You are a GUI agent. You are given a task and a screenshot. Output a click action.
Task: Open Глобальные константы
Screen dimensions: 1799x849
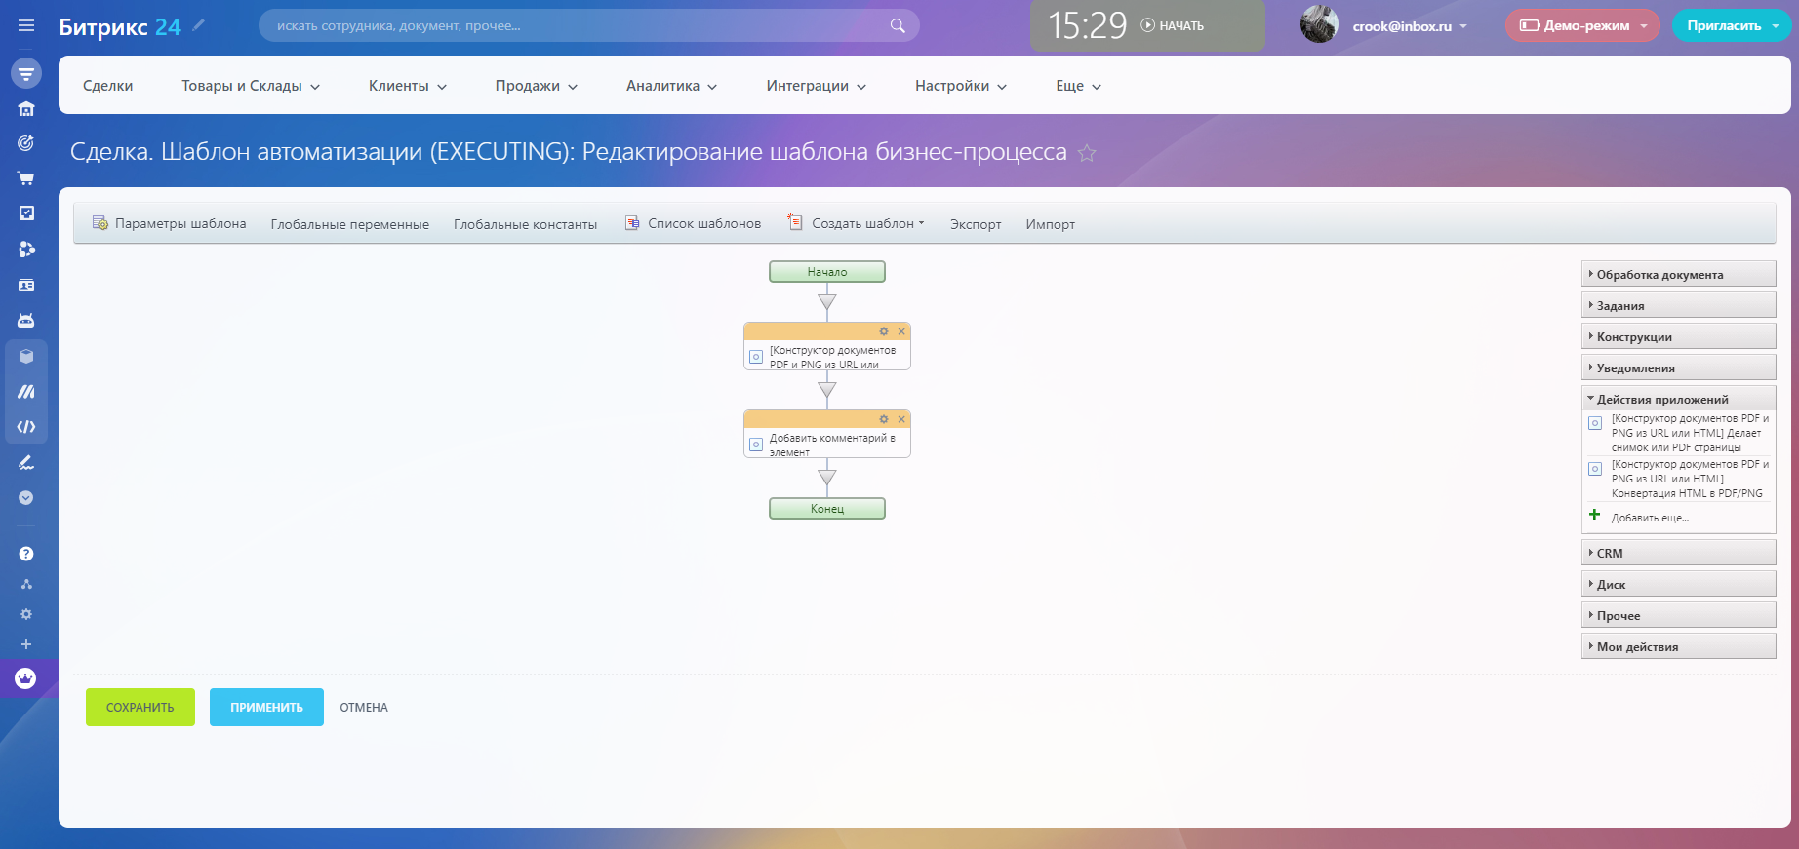(526, 224)
